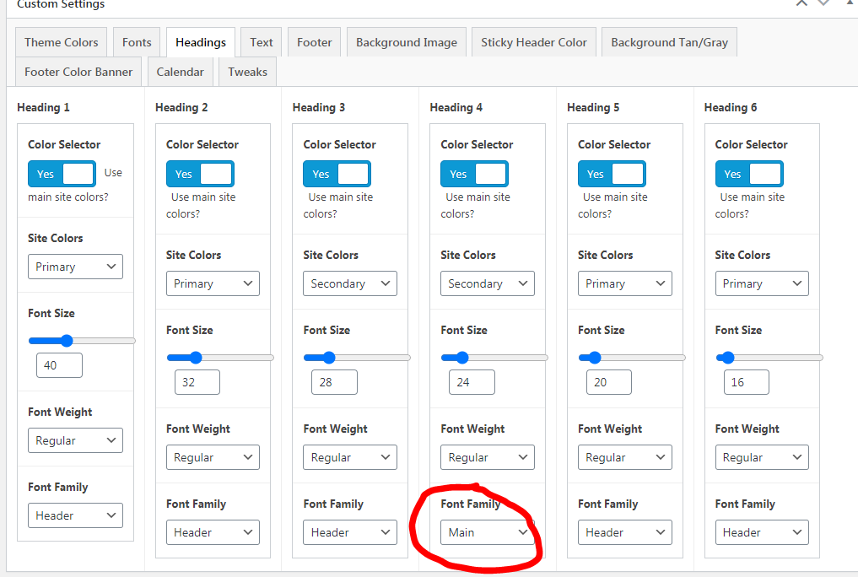Toggle Heading 6 Color Selector switch

pyautogui.click(x=748, y=174)
